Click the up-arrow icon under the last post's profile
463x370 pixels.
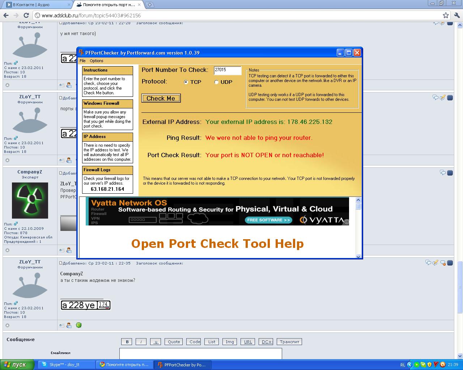[7, 325]
